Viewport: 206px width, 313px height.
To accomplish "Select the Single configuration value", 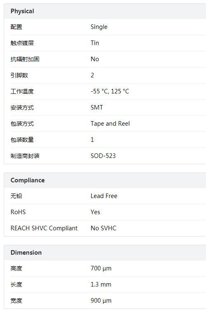I will click(99, 27).
